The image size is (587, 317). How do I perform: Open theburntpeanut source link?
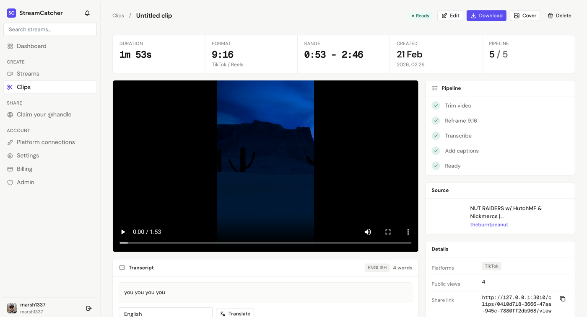click(x=489, y=224)
